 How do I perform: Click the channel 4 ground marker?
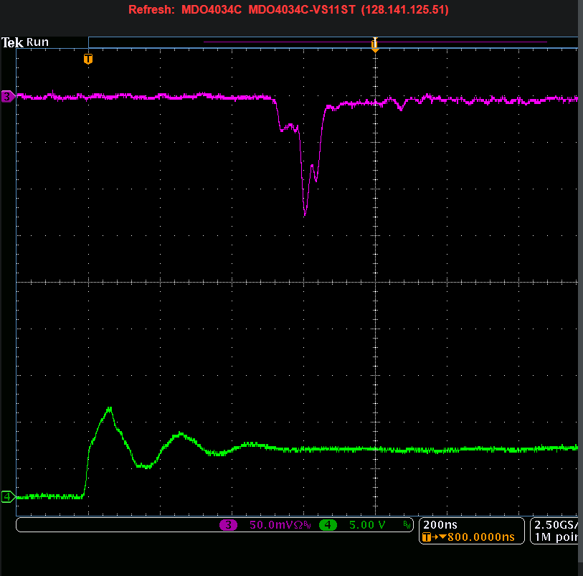click(7, 496)
